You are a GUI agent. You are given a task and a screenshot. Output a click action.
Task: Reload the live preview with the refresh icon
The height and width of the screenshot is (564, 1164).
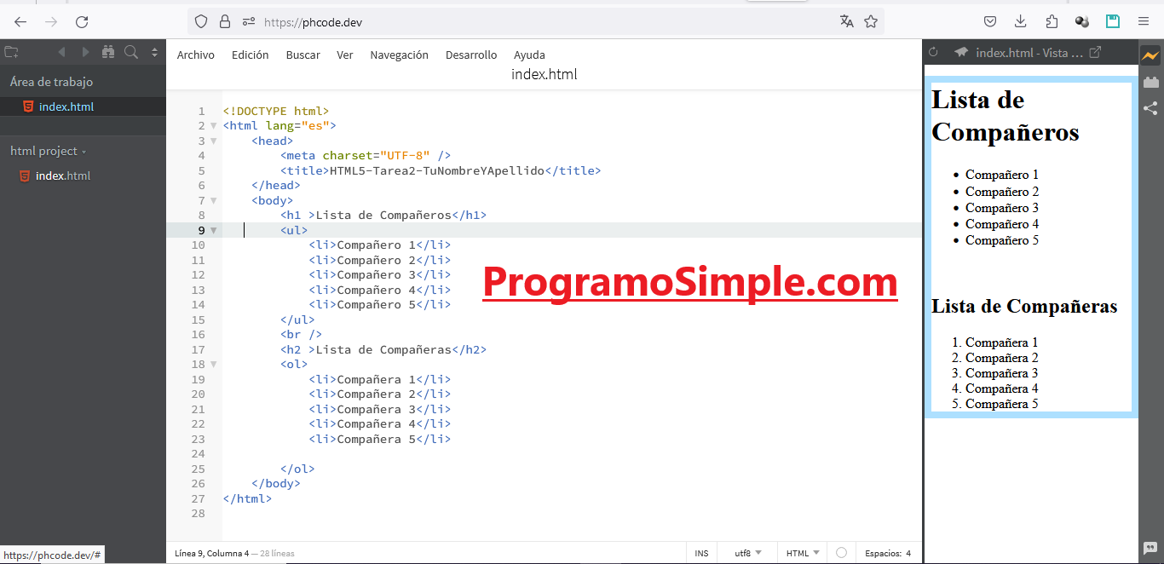[932, 51]
